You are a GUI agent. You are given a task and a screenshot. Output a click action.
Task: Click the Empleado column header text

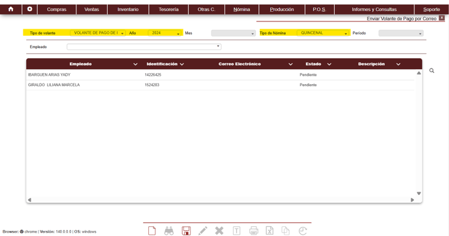click(x=80, y=64)
